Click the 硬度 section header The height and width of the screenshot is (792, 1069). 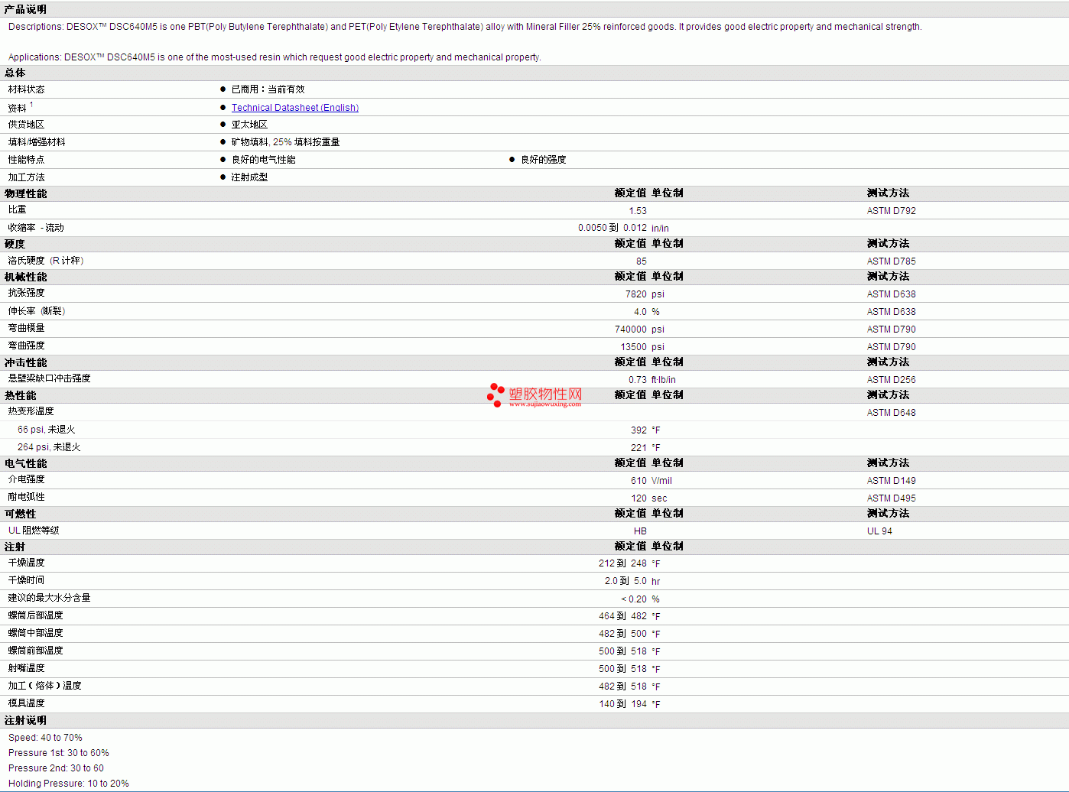coord(15,244)
